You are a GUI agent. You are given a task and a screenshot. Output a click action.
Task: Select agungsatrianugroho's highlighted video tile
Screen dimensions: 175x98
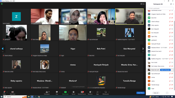click(x=129, y=17)
